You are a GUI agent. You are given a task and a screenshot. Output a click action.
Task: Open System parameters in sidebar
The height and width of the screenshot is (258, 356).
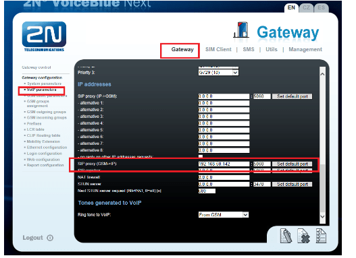click(44, 84)
